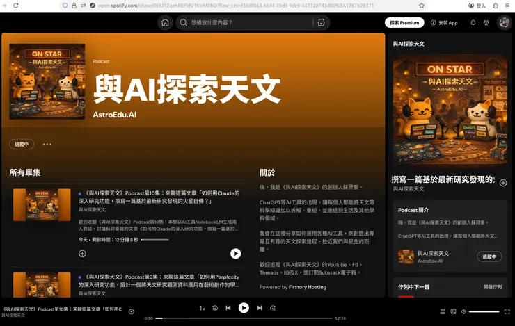The image size is (515, 326).
Task: Open the Browse icon in search bar
Action: pos(322,23)
